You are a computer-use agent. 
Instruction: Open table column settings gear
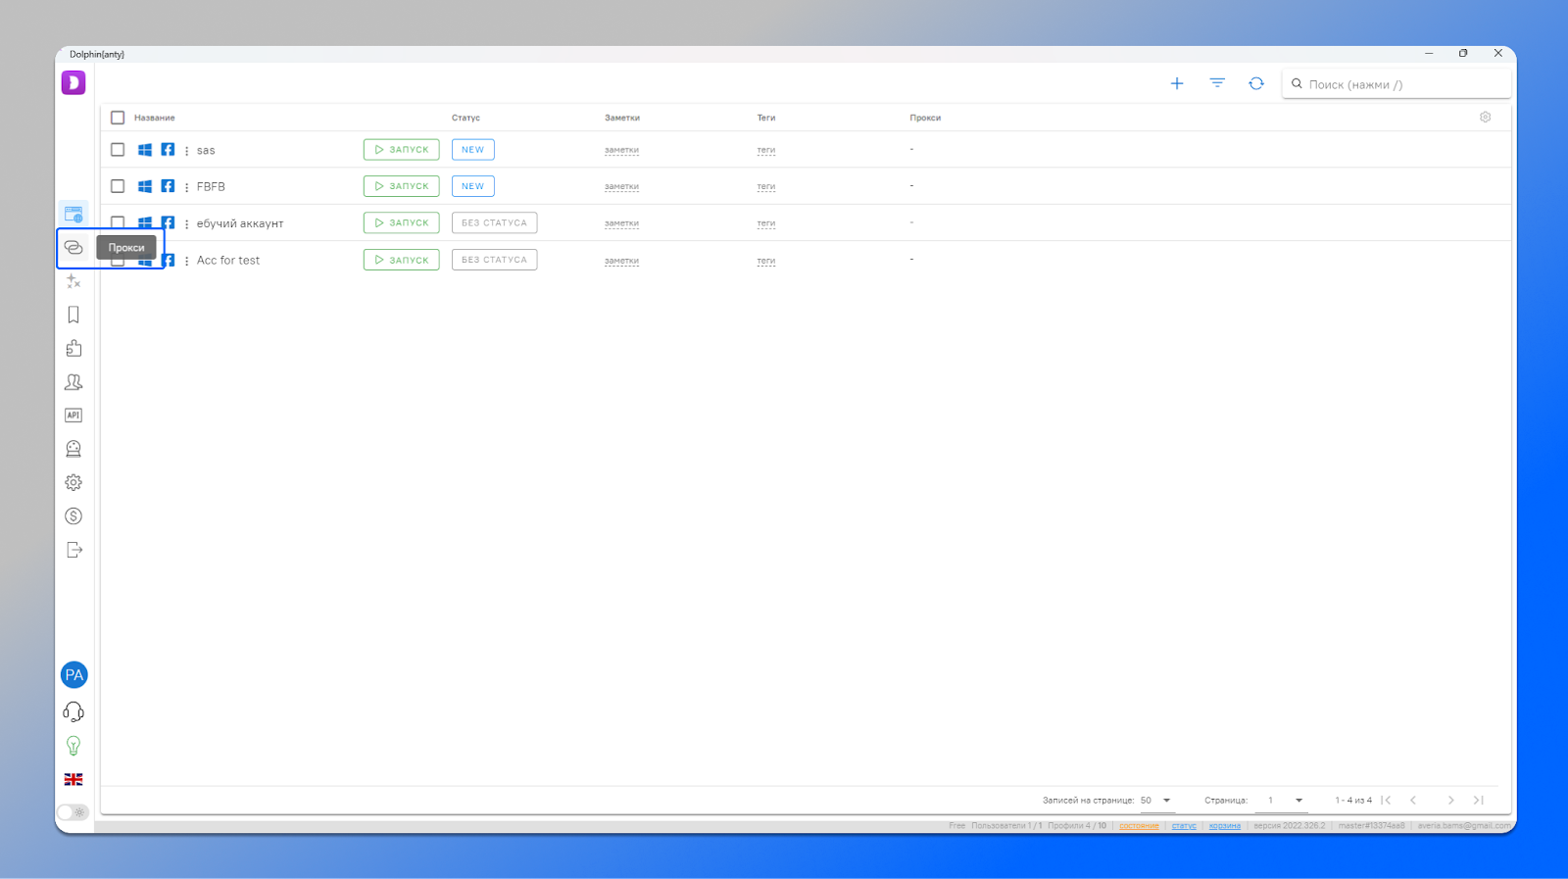tap(1486, 118)
